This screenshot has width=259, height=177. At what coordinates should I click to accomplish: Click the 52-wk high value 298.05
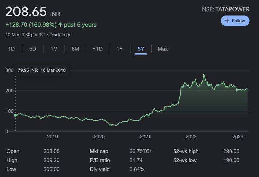[231, 151]
